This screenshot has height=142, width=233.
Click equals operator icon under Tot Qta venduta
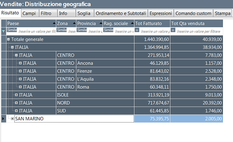point(173,31)
